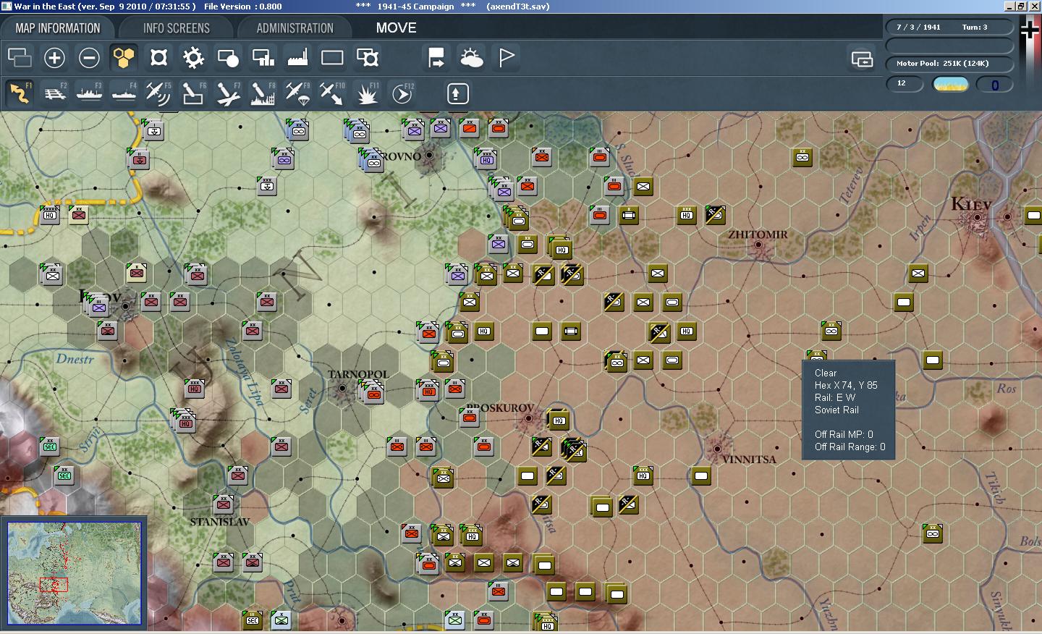
Task: Click the flag with arrow icon
Action: pyautogui.click(x=436, y=57)
